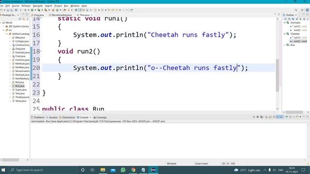310x174 pixels.
Task: Switch to the Java perspective icon
Action: (308, 10)
